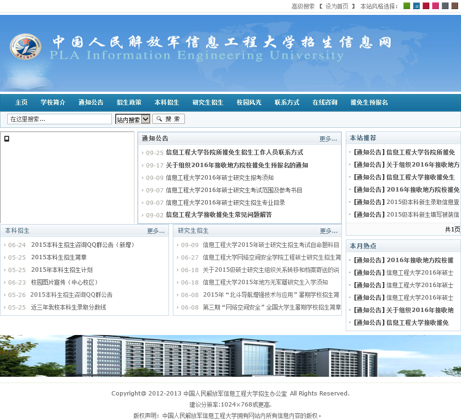This screenshot has width=461, height=419.
Task: Open 推免生预报名 navigation item
Action: 369,102
